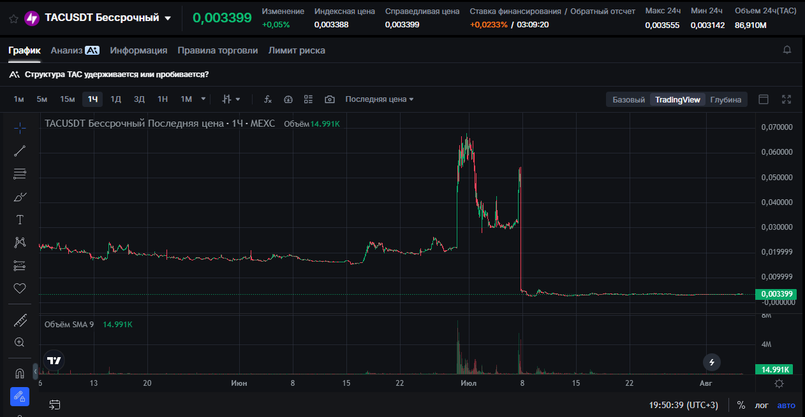
Task: Toggle the лог logarithmic scale
Action: coord(762,405)
